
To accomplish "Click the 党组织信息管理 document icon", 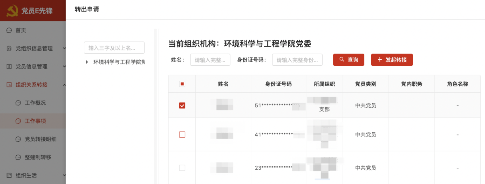I will click(x=9, y=48).
